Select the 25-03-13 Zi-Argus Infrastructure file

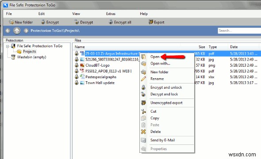coord(112,53)
